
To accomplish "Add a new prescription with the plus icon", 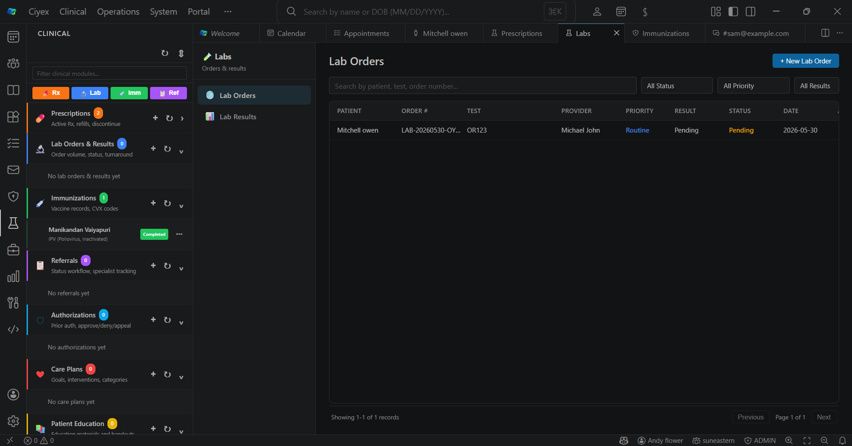I will (x=155, y=118).
